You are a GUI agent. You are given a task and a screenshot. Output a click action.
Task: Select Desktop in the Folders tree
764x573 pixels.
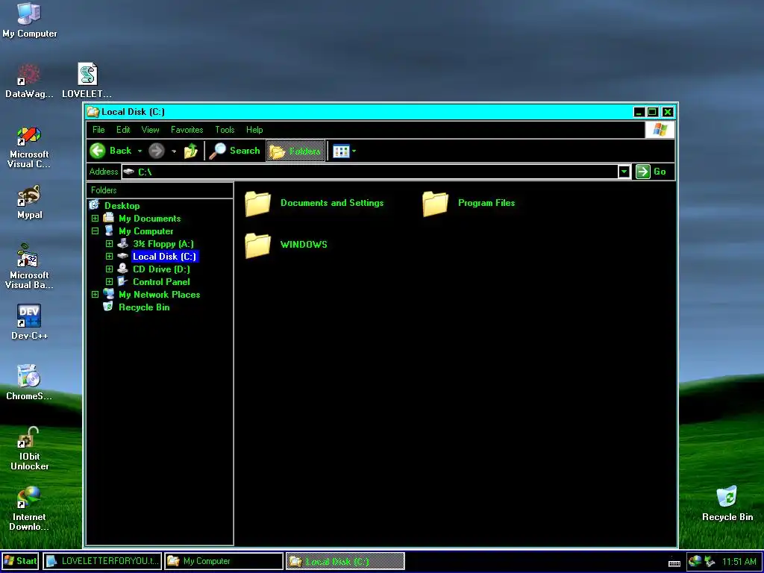122,206
